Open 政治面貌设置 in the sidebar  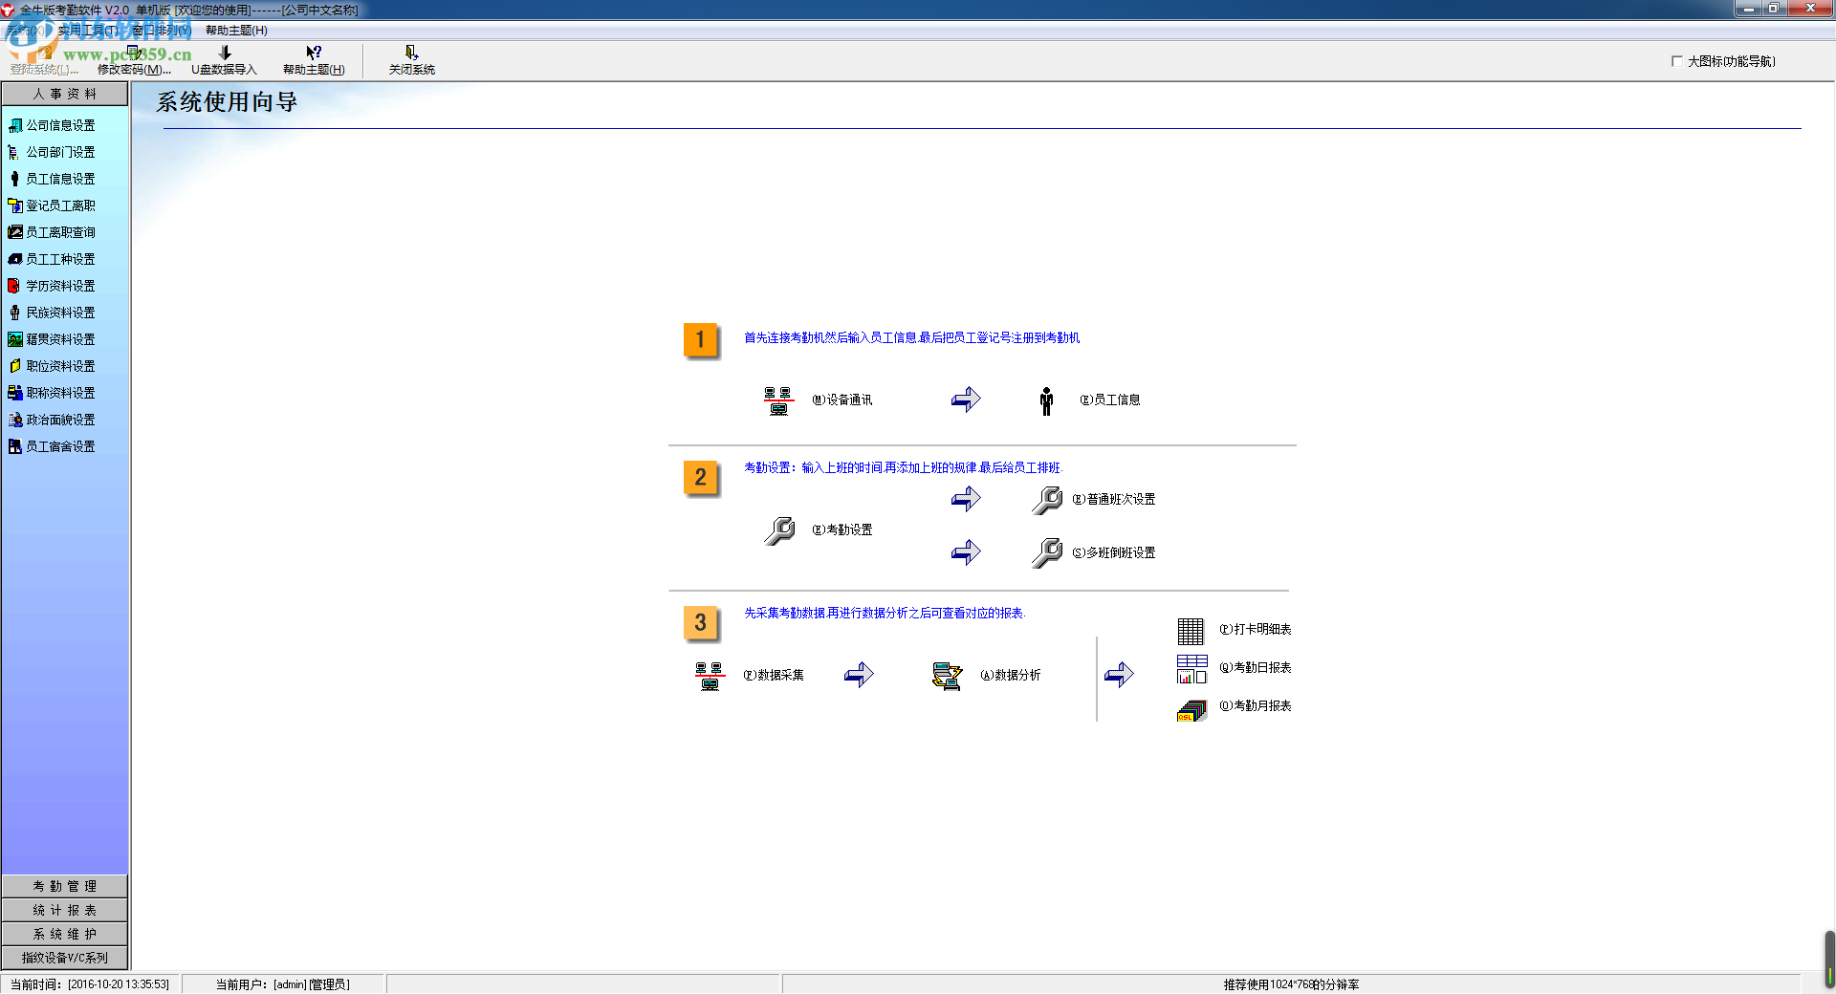[x=53, y=420]
